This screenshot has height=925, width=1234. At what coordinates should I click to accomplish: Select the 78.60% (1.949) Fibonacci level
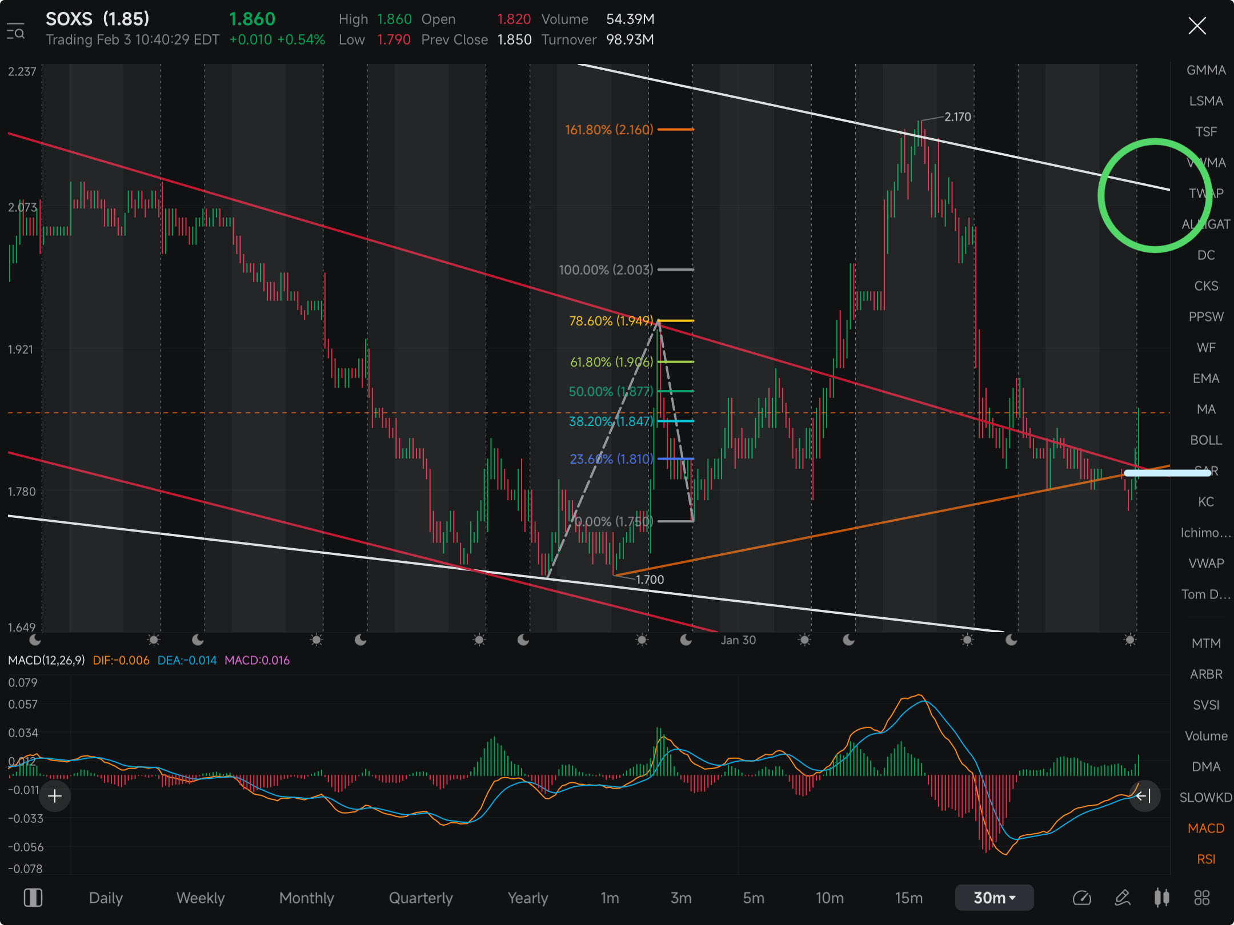click(x=611, y=321)
